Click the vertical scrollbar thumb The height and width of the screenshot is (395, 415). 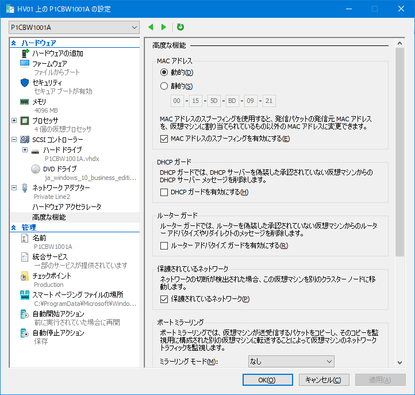[399, 152]
